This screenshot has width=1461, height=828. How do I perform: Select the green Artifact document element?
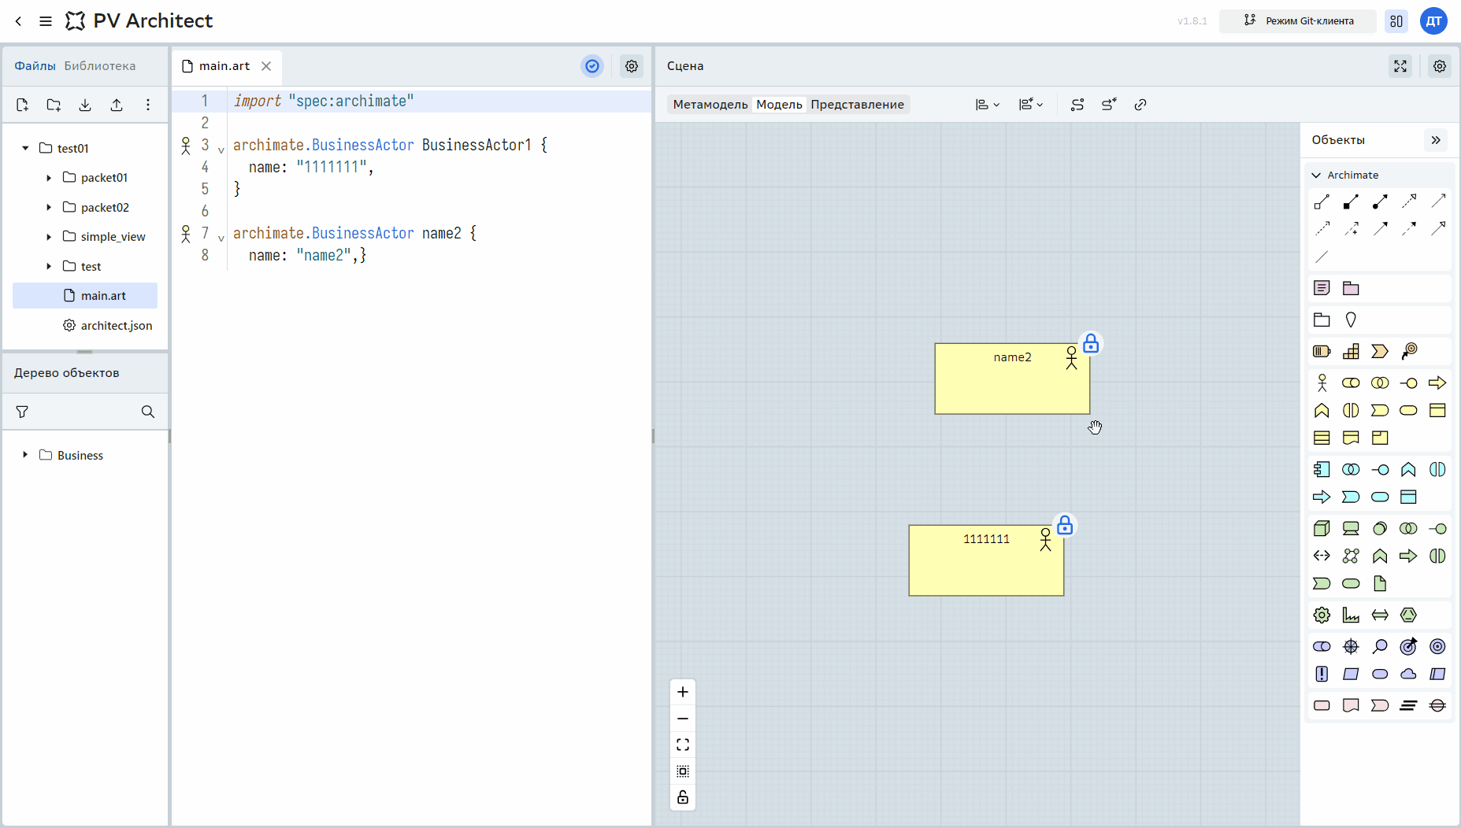pos(1380,583)
